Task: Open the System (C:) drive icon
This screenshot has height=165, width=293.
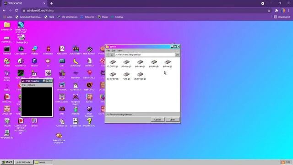Action: click(7, 39)
